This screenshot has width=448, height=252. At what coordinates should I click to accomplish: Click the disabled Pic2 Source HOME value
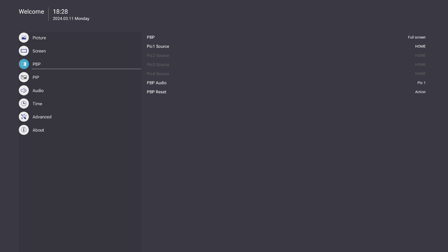(420, 56)
